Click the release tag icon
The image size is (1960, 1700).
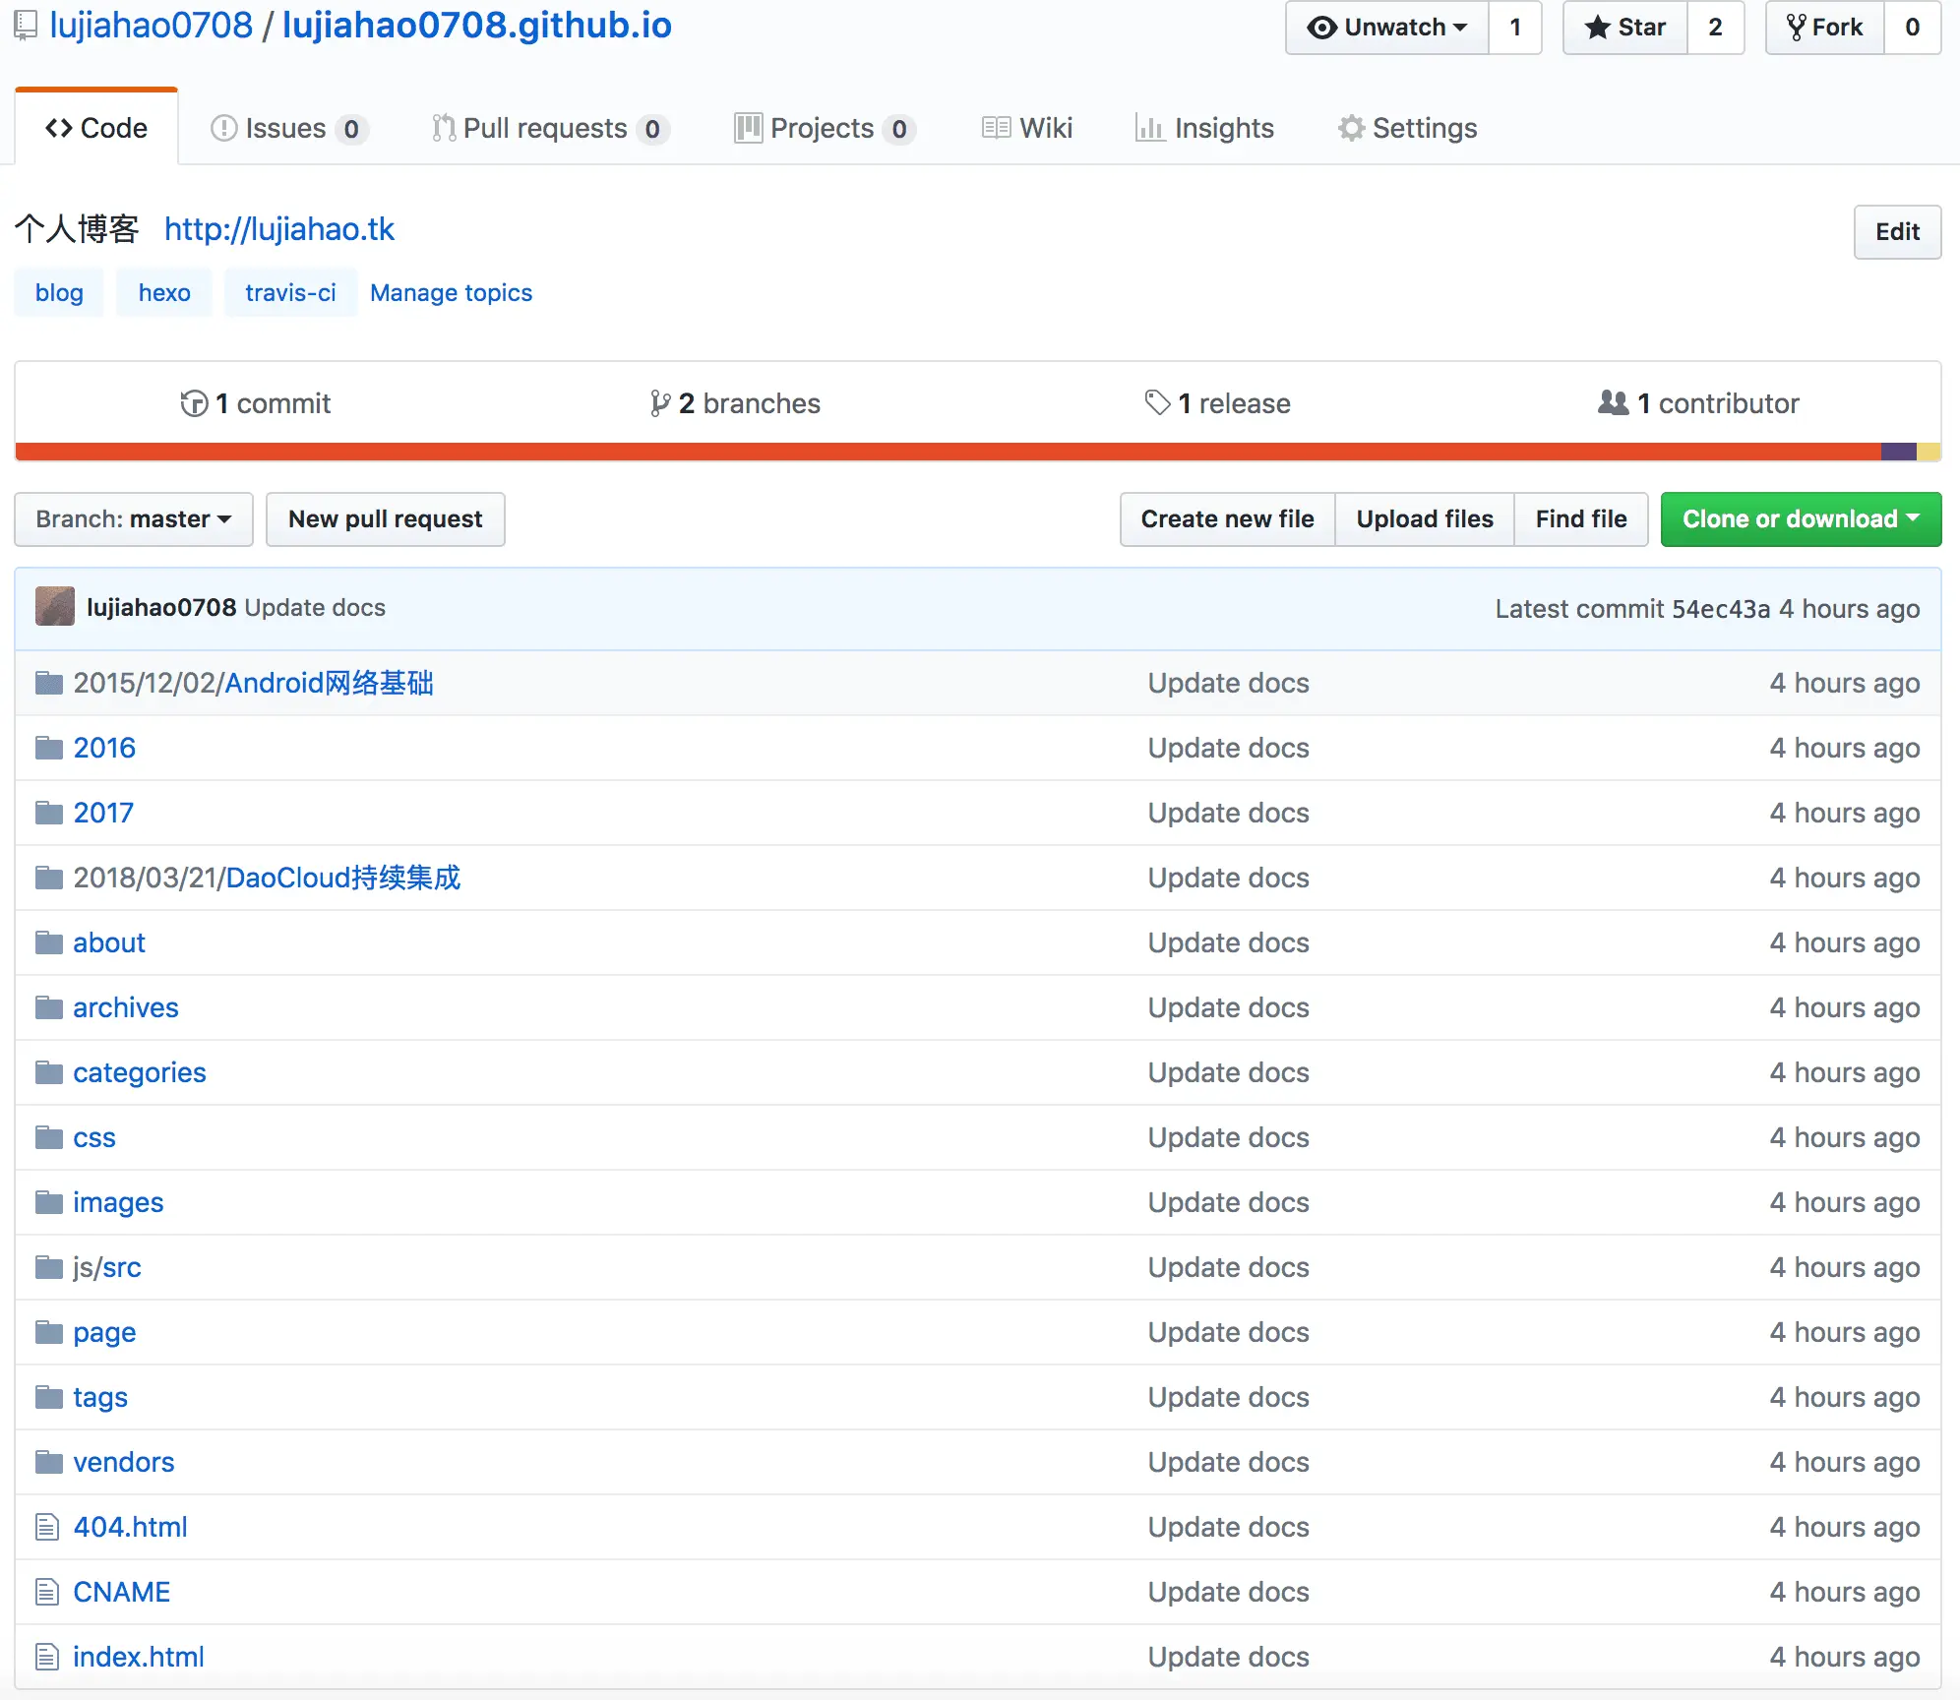tap(1157, 402)
